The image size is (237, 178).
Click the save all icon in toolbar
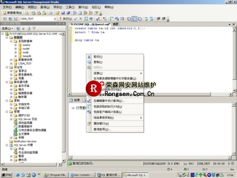tap(68, 13)
